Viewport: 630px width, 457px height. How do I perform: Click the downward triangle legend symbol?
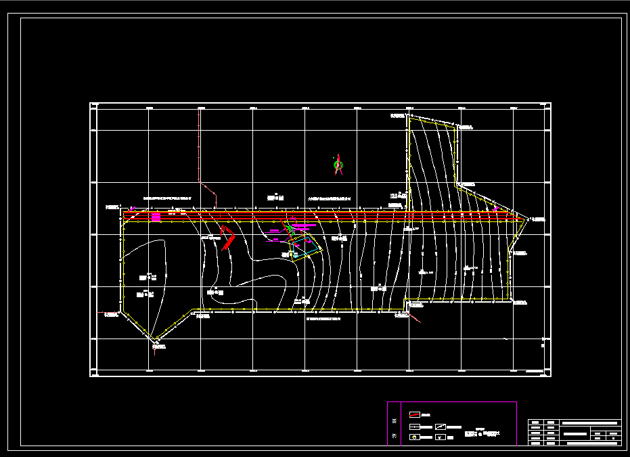click(441, 437)
